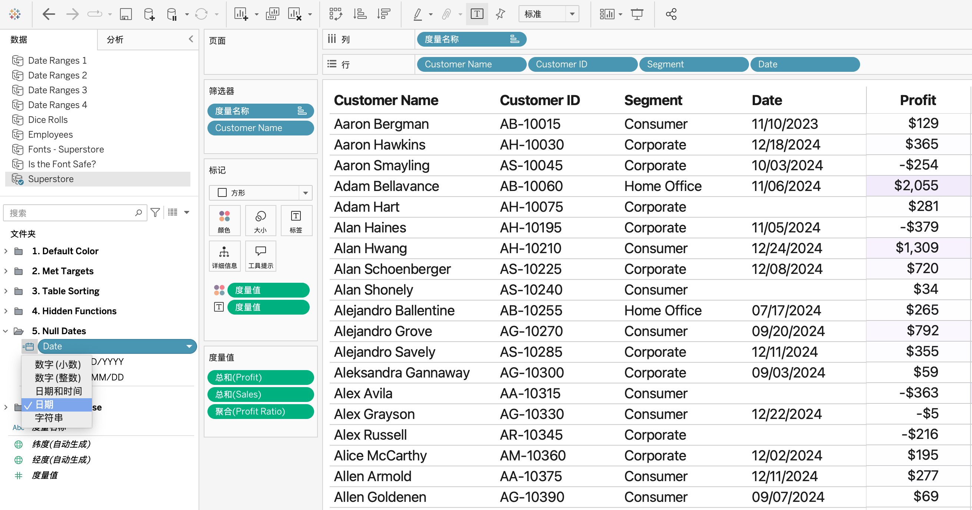Click the swap rows and columns icon

click(x=336, y=14)
